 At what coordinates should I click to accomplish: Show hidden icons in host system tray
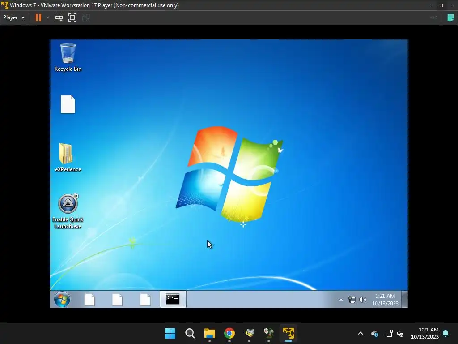tap(360, 333)
